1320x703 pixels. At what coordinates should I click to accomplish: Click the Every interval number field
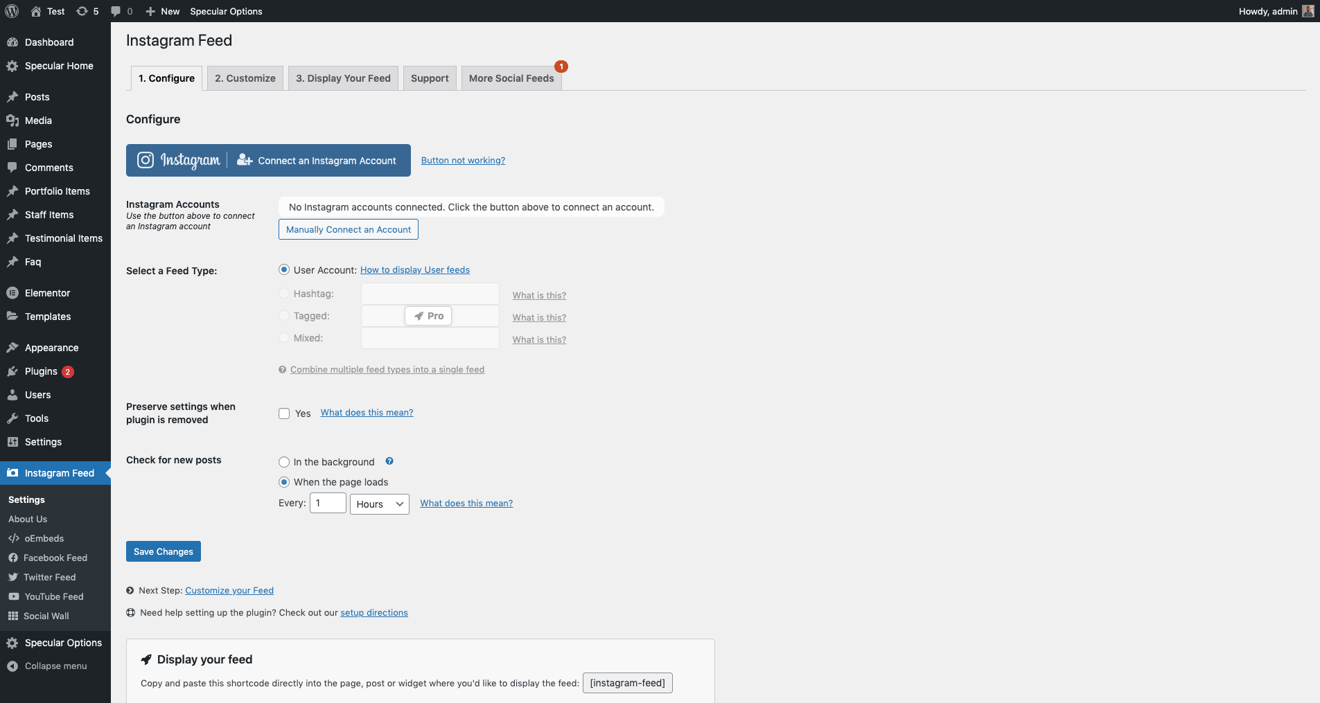pos(328,503)
